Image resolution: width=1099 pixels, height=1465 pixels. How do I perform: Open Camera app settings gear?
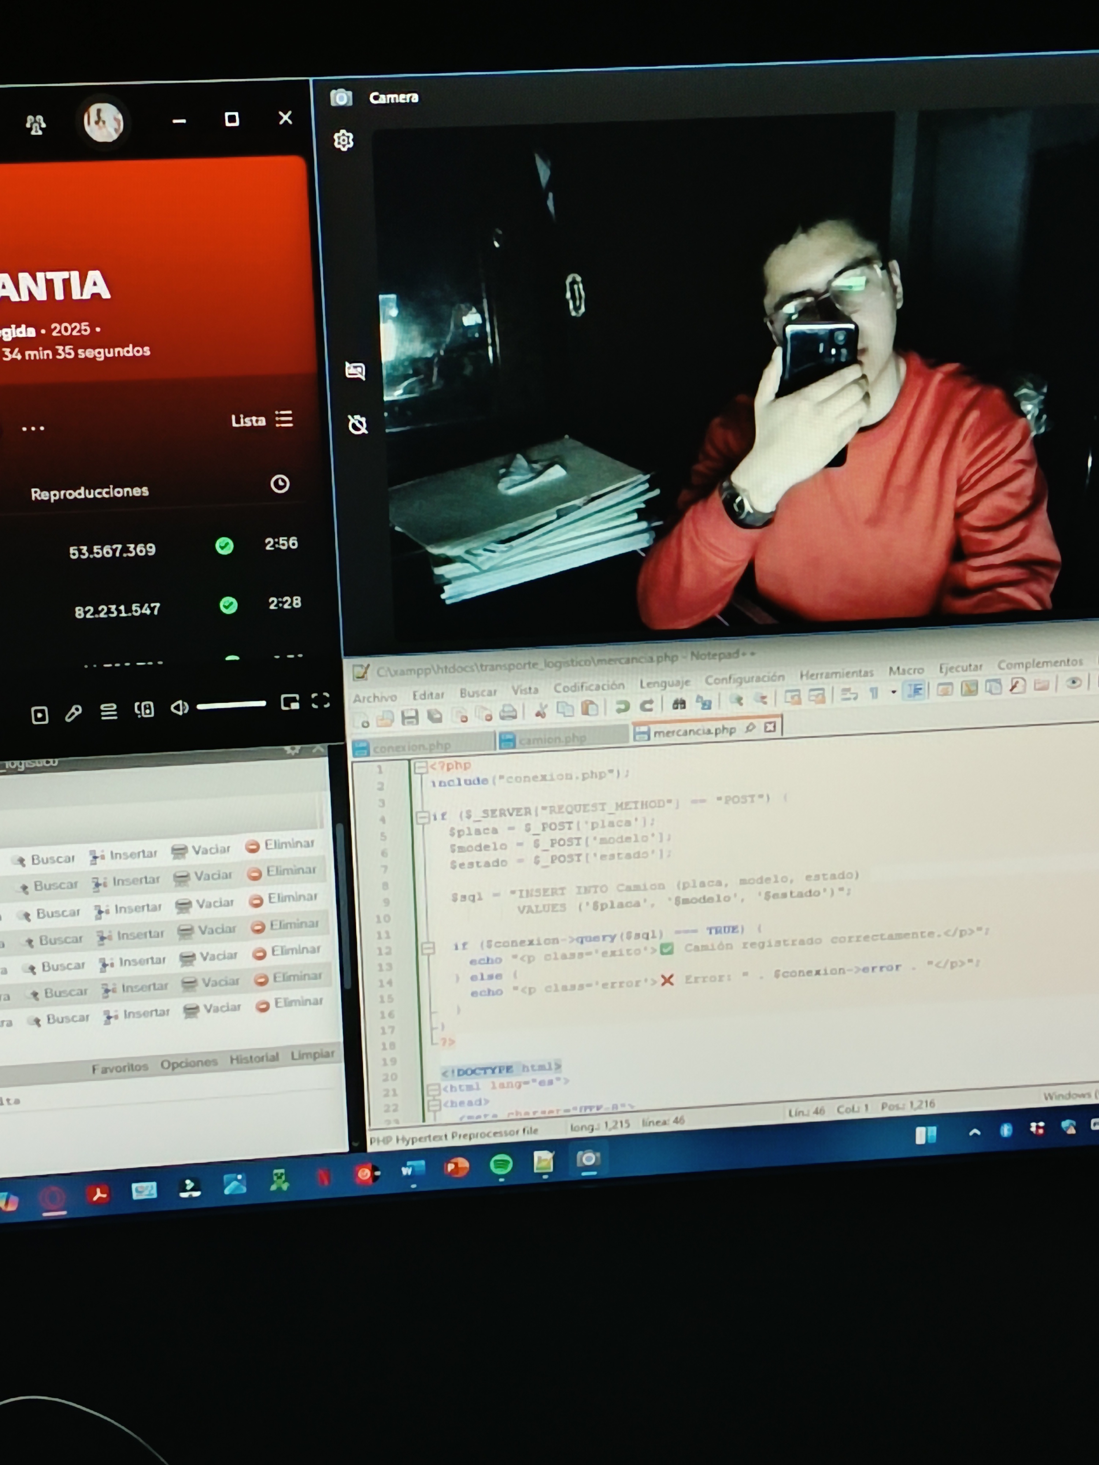click(x=343, y=140)
